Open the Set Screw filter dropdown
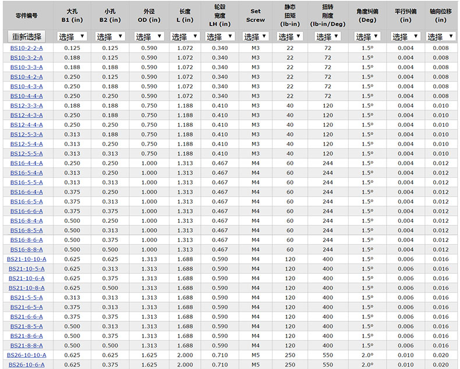The image size is (460, 369). (x=256, y=37)
